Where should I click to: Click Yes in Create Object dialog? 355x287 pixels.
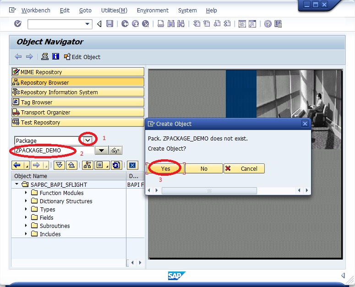[x=166, y=168]
